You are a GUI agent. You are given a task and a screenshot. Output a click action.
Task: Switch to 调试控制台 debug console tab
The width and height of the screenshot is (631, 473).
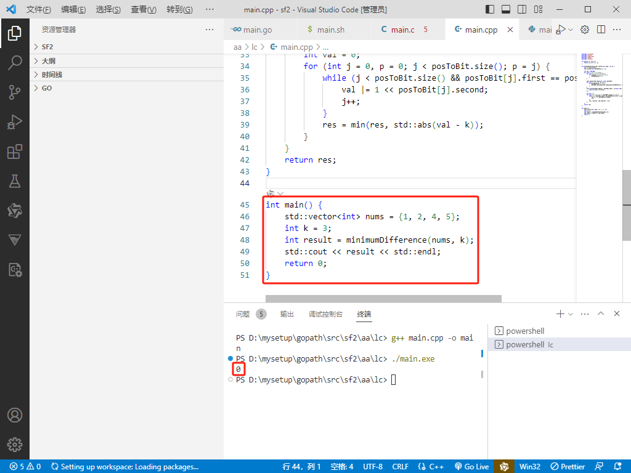(325, 314)
